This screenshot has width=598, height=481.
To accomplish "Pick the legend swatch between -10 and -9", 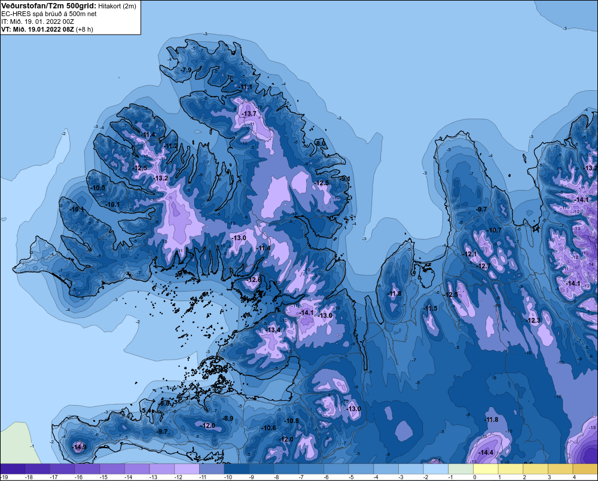I will (236, 469).
